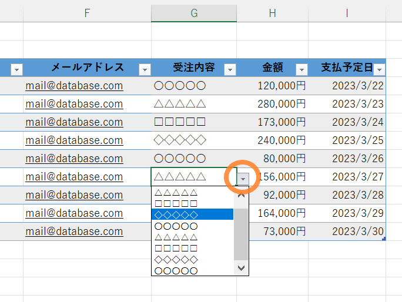Select the 92,000円 amount cell

coord(278,195)
